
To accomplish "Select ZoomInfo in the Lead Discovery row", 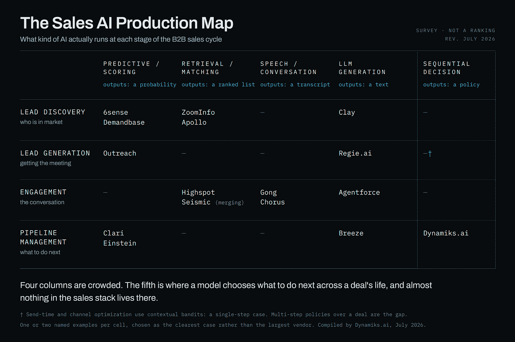I will pos(198,113).
